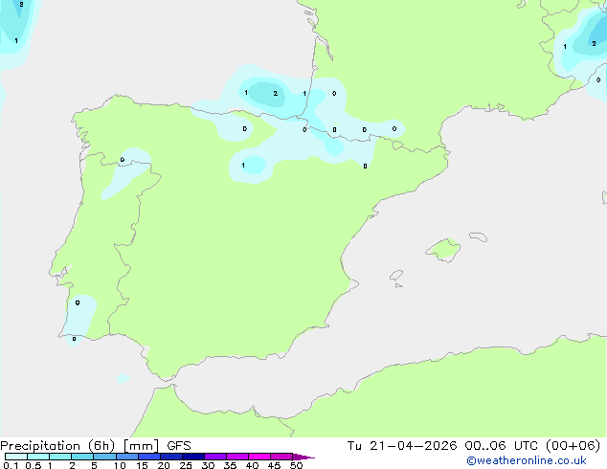Click the above-50 arrow tip of the legend
The image size is (607, 469).
coord(303,457)
